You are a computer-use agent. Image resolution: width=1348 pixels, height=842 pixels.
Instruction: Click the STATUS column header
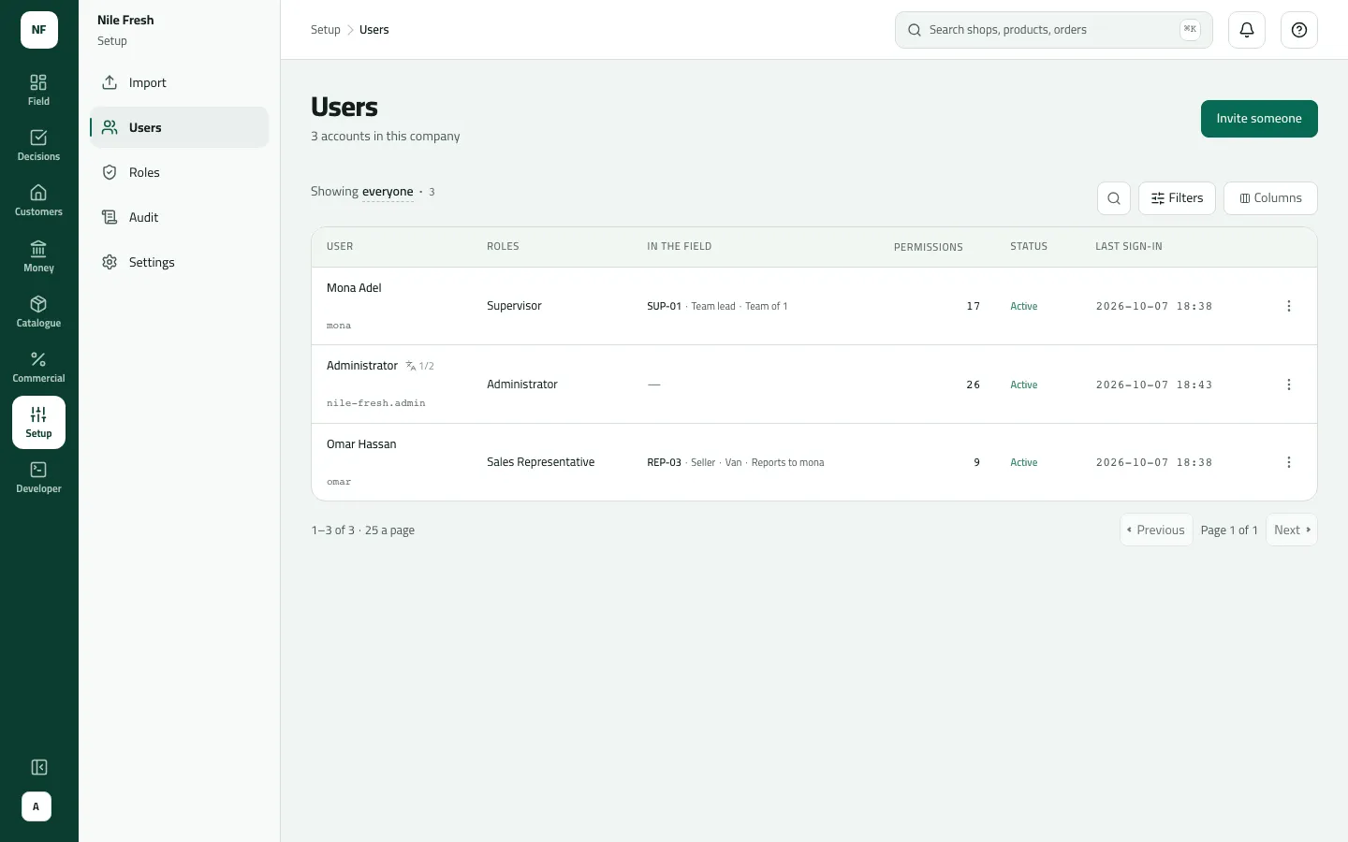point(1029,247)
